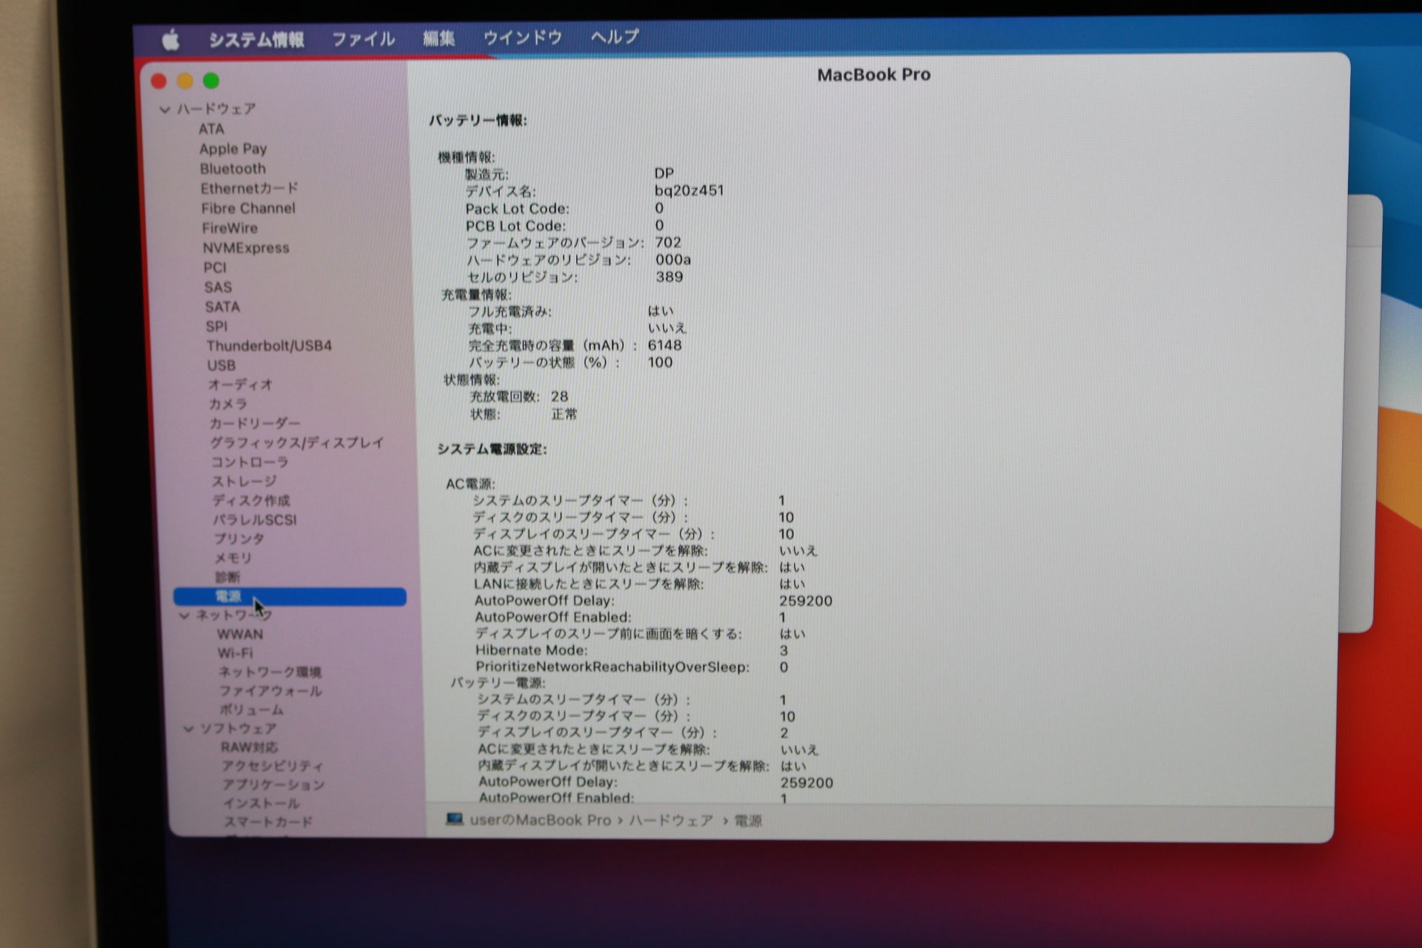Open the Apple menu
The image size is (1422, 948).
pyautogui.click(x=170, y=39)
